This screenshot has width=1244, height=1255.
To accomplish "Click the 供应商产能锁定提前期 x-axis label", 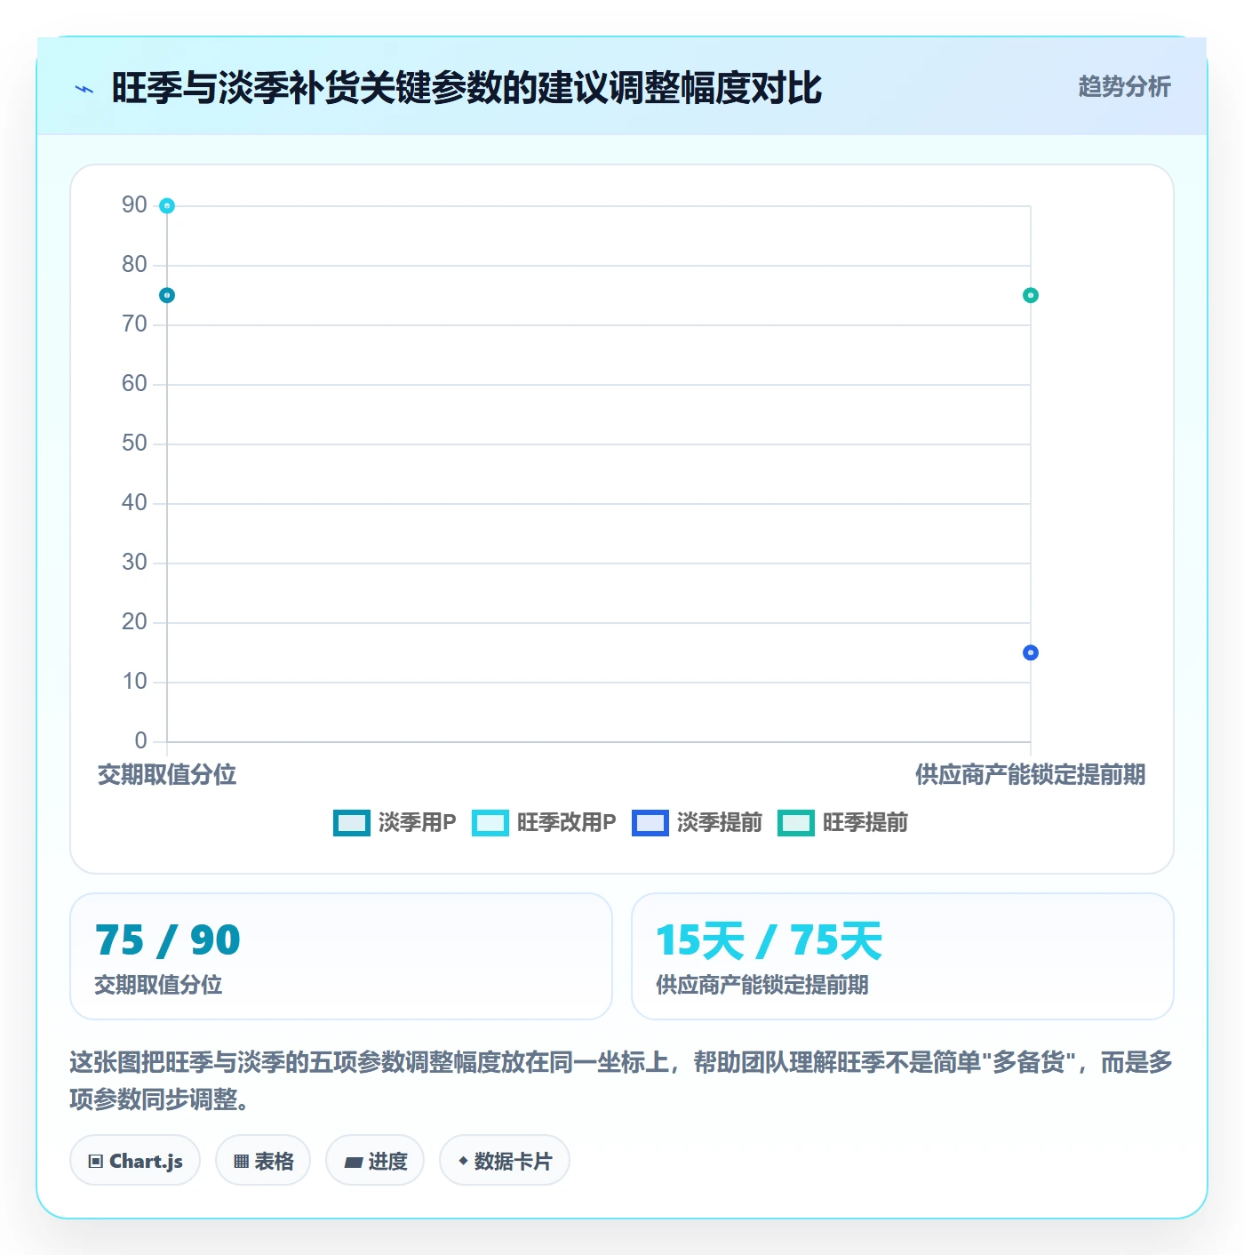I will click(x=1031, y=775).
